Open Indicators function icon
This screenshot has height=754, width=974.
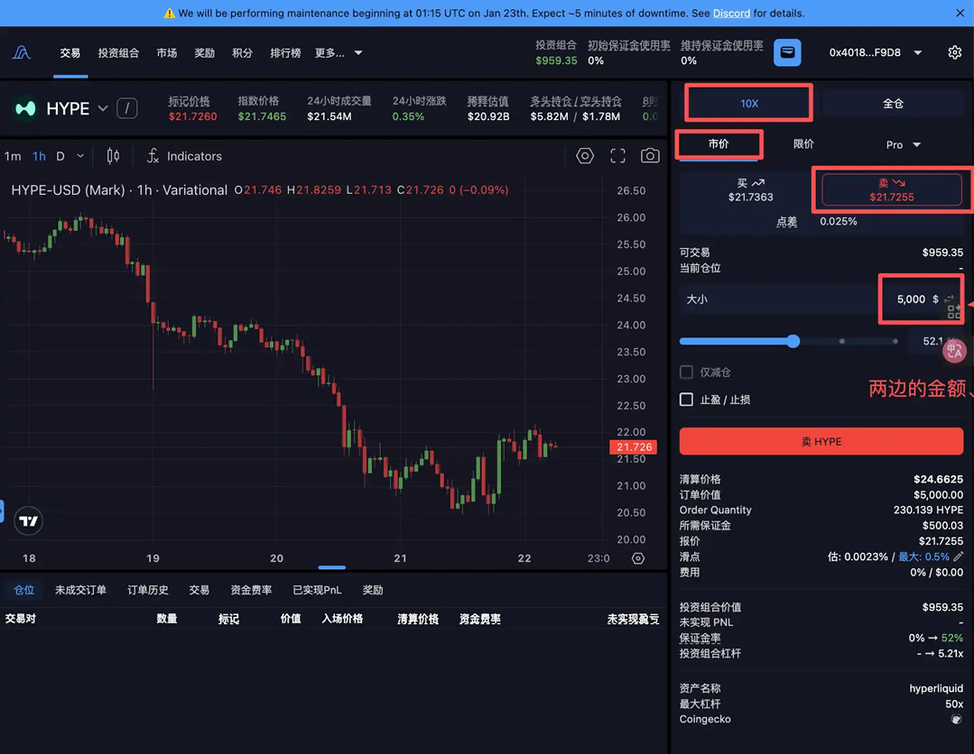pos(153,156)
